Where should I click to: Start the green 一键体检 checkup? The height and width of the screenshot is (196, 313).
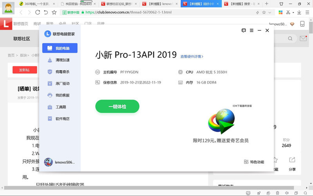117,106
